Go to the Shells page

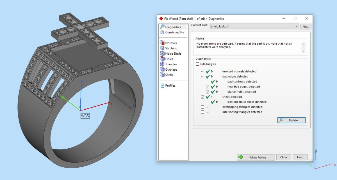(169, 75)
